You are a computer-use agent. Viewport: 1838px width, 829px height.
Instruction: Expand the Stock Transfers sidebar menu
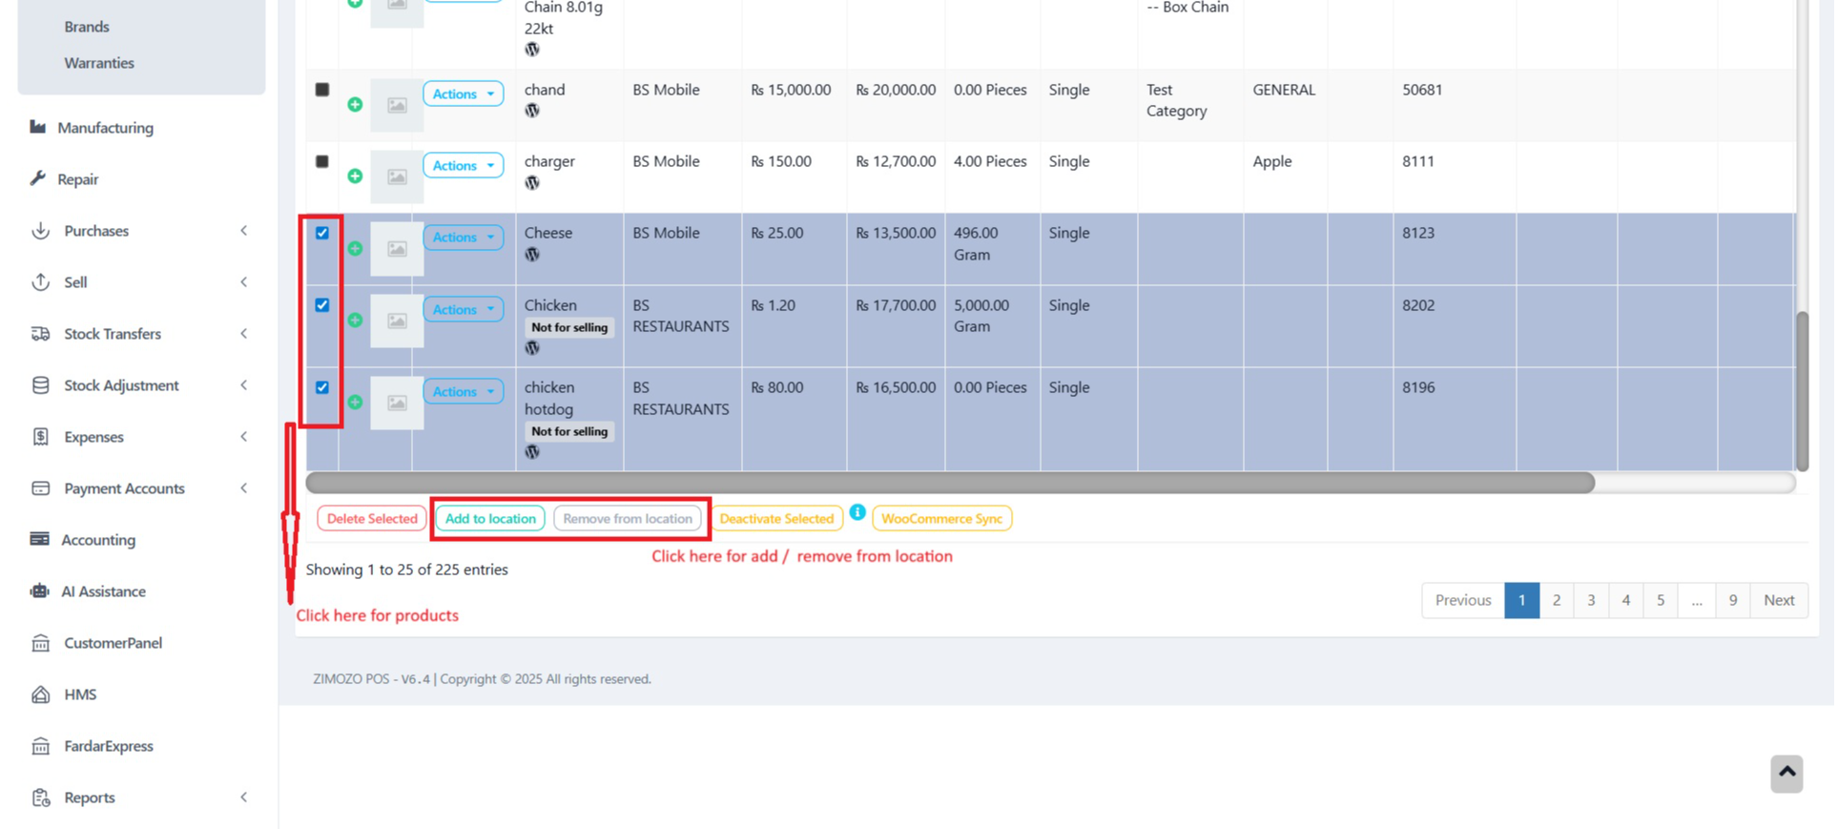pyautogui.click(x=113, y=334)
